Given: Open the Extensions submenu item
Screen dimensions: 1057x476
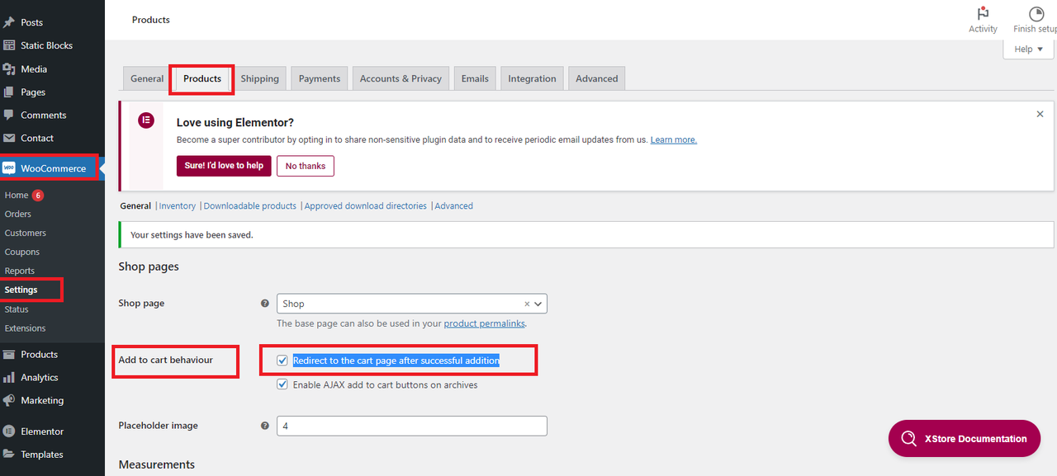Looking at the screenshot, I should coord(25,328).
